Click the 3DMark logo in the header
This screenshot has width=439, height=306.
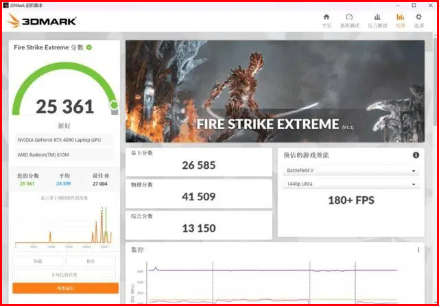click(42, 21)
